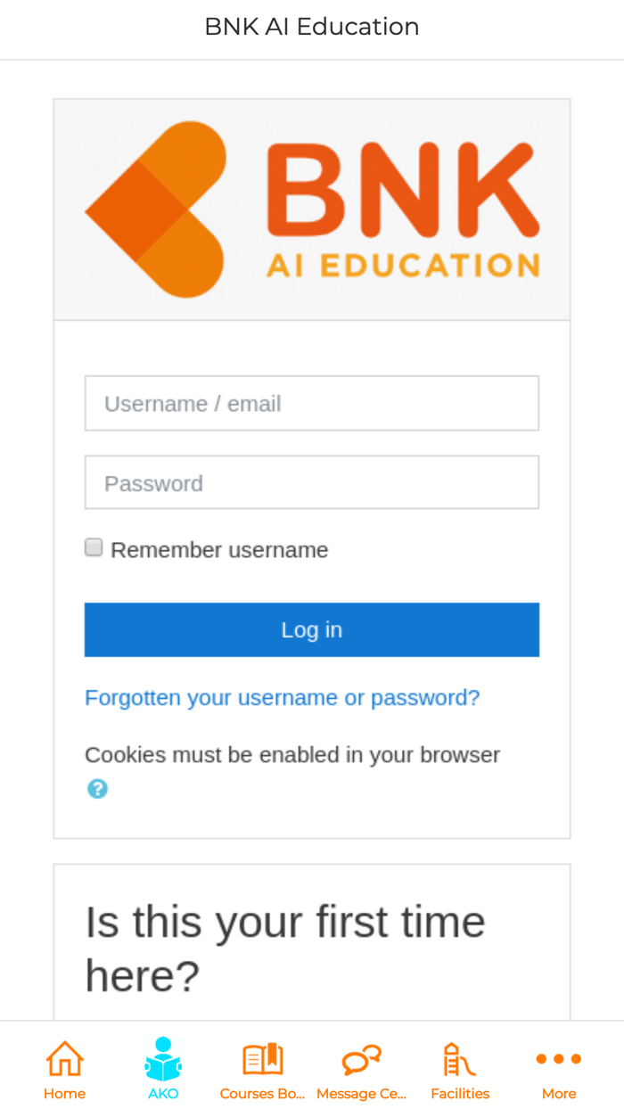The width and height of the screenshot is (624, 1109).
Task: Select the Facilities tab label
Action: pos(460,1093)
